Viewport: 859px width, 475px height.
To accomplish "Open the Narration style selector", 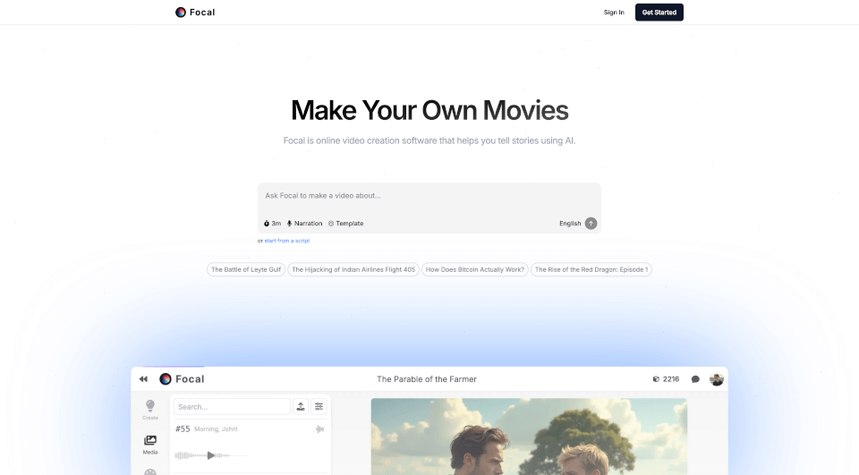I will [304, 224].
